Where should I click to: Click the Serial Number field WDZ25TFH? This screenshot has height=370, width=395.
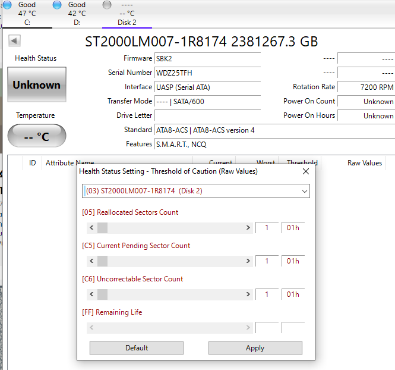click(x=207, y=73)
